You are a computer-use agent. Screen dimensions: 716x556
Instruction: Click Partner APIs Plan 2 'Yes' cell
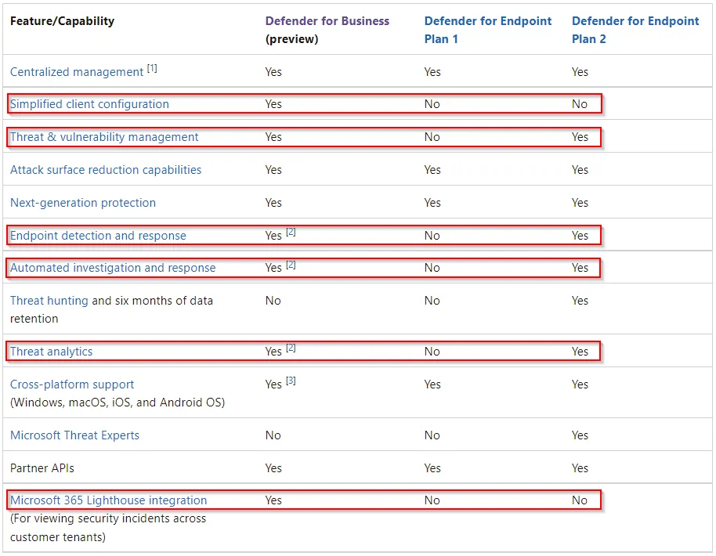pos(580,468)
